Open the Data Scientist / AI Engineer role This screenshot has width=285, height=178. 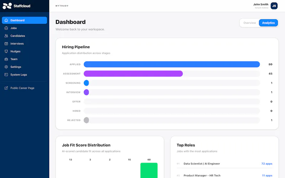coord(202,164)
